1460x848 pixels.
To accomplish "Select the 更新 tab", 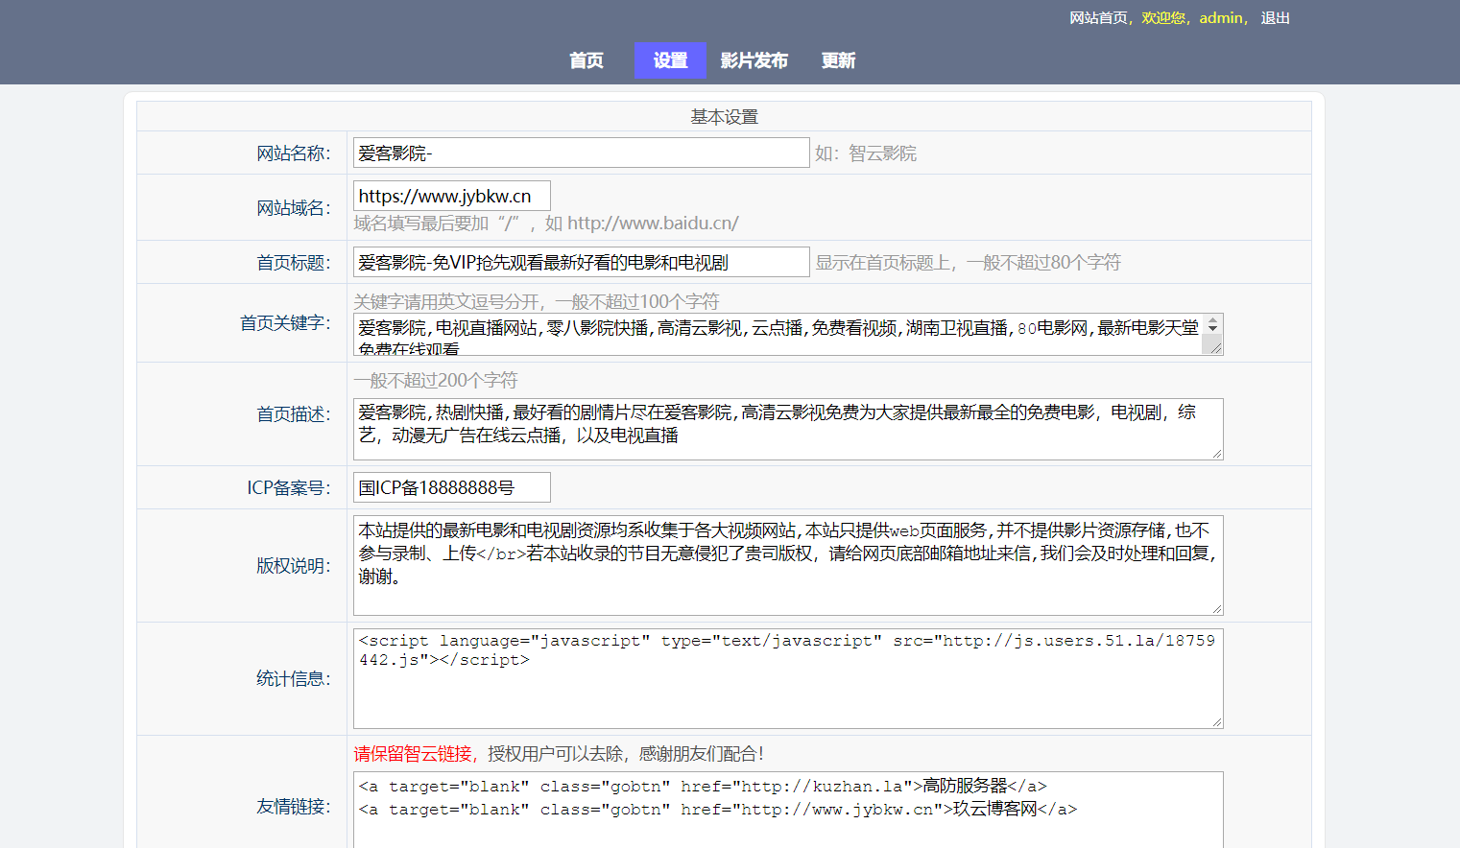I will point(836,59).
